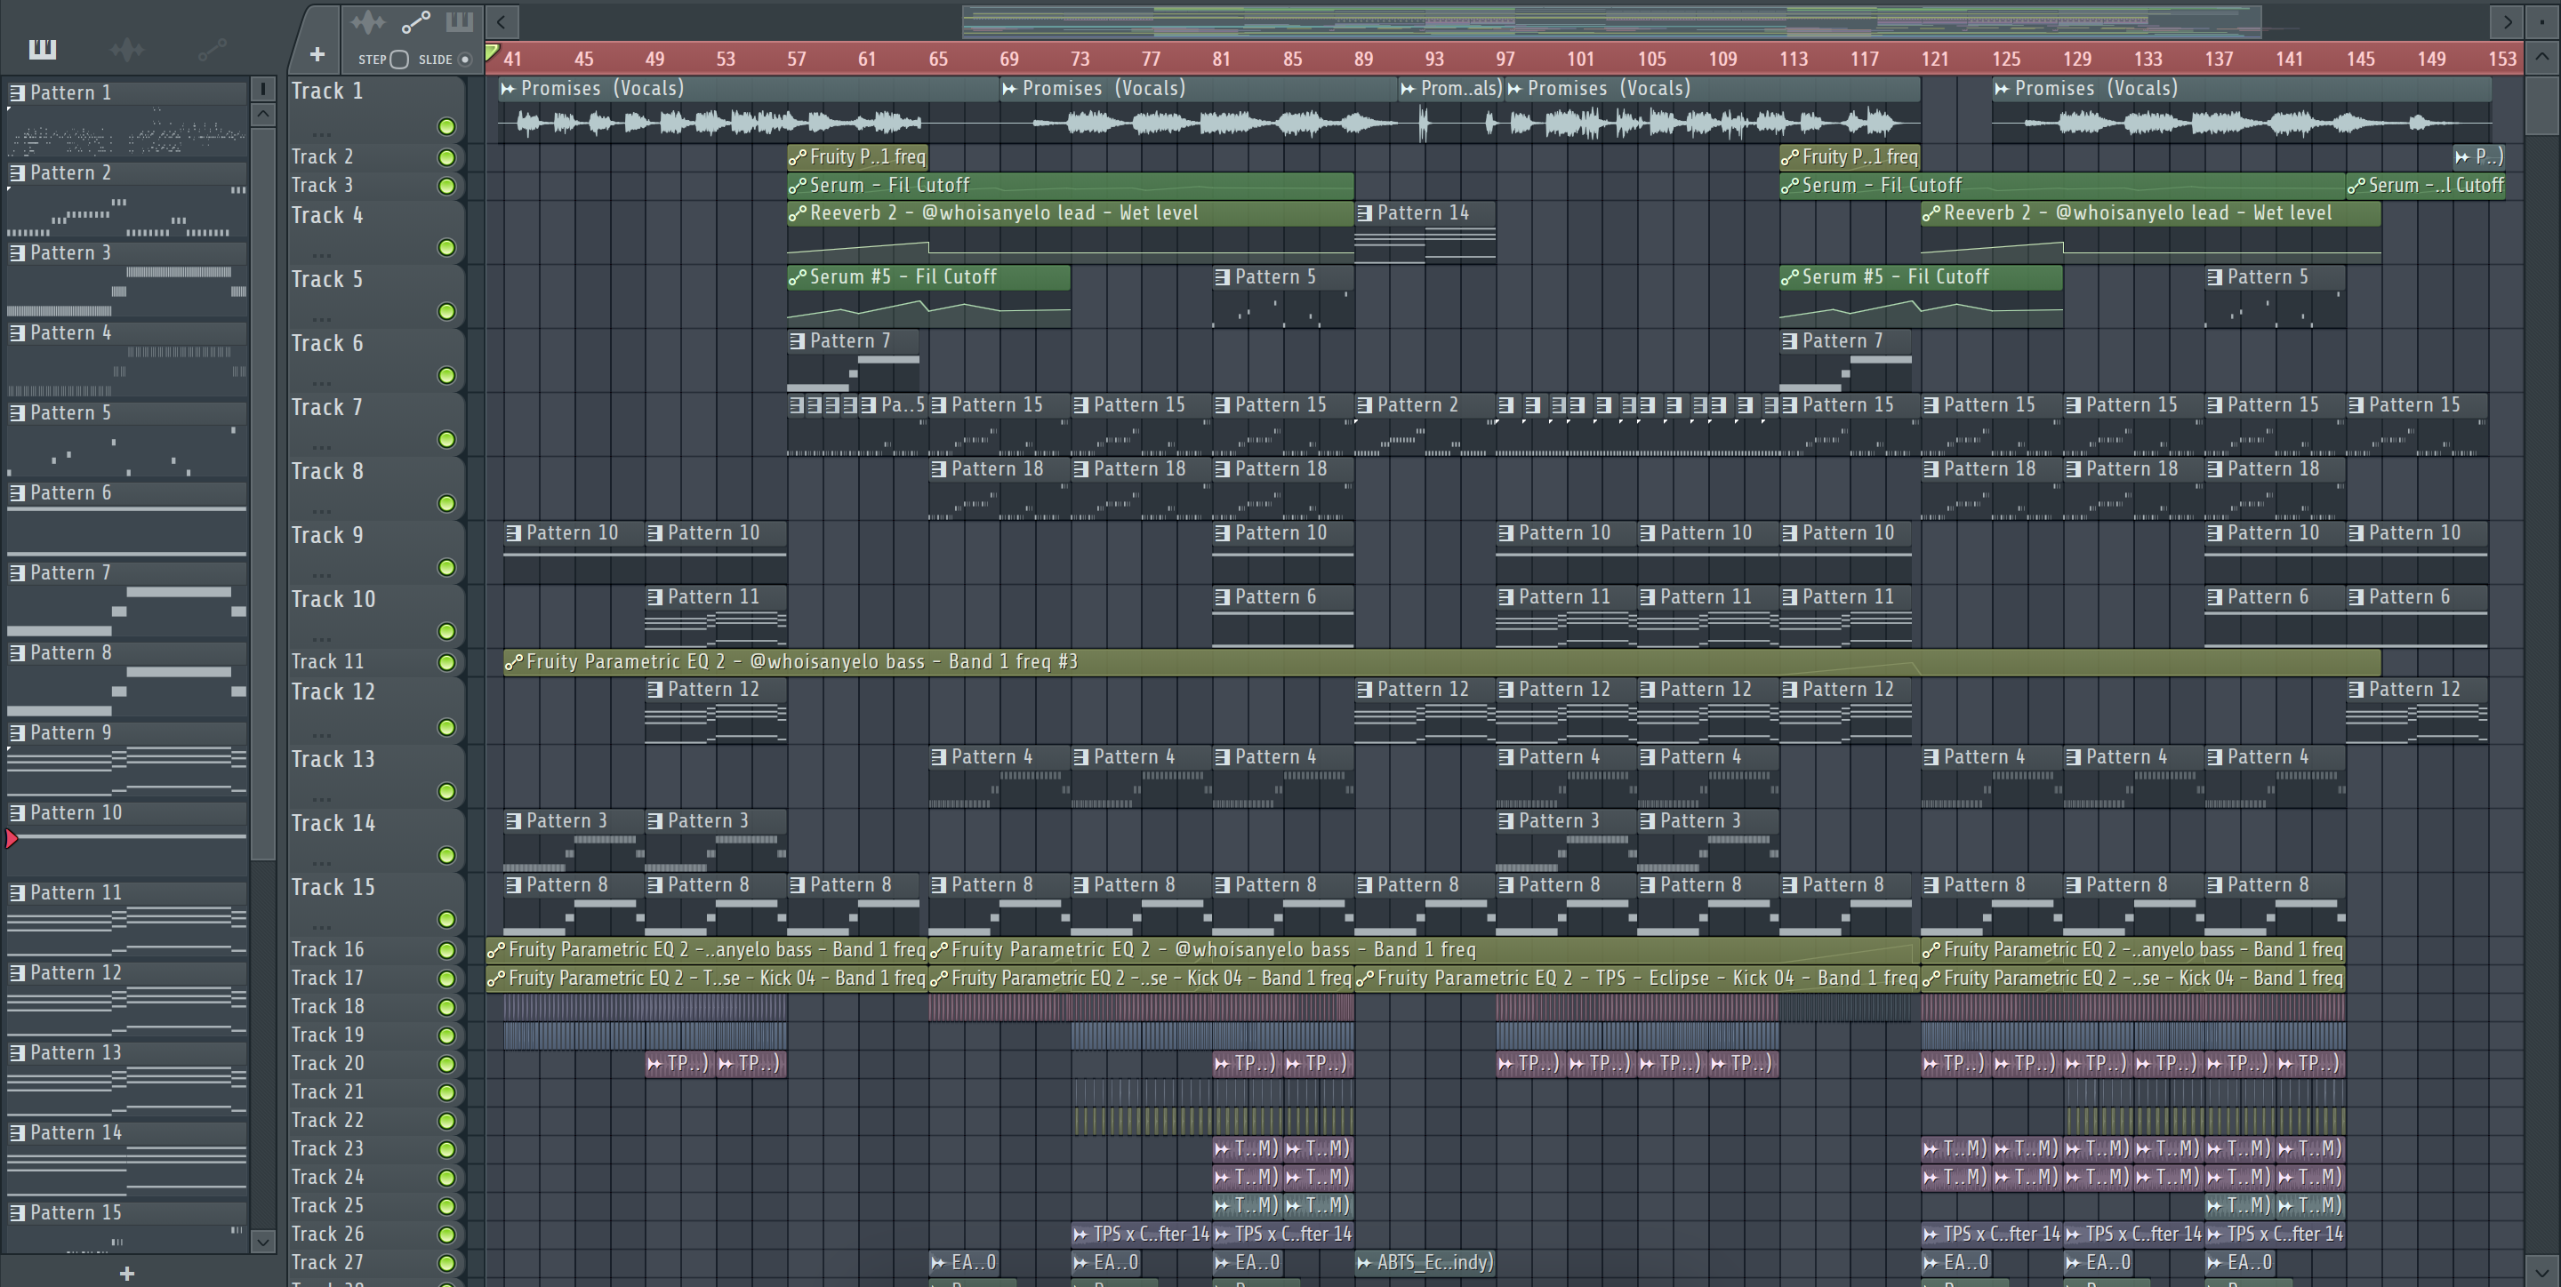Mute Track 20 using its green light
This screenshot has height=1287, width=2561.
coord(446,1065)
